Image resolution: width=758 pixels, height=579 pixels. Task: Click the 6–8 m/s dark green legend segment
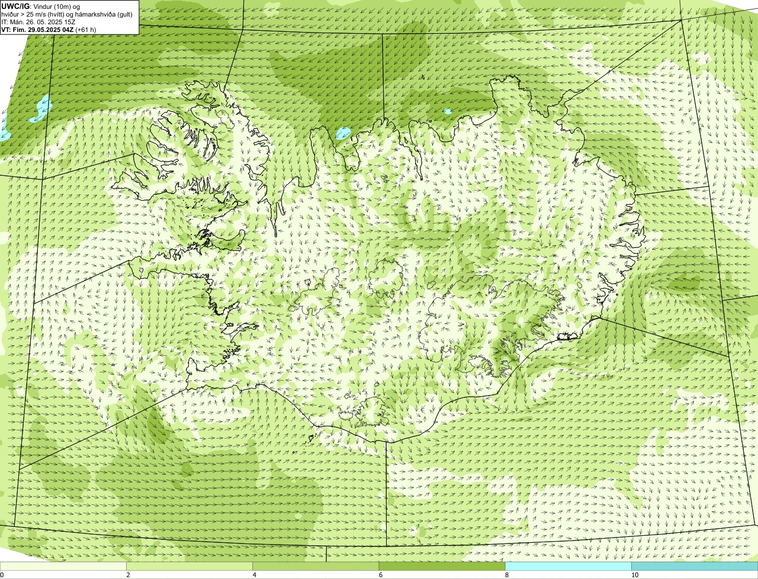(x=442, y=567)
